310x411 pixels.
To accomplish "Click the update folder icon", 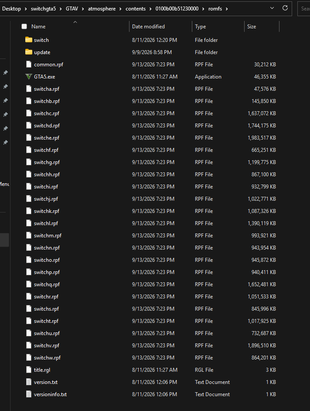I will (x=29, y=52).
